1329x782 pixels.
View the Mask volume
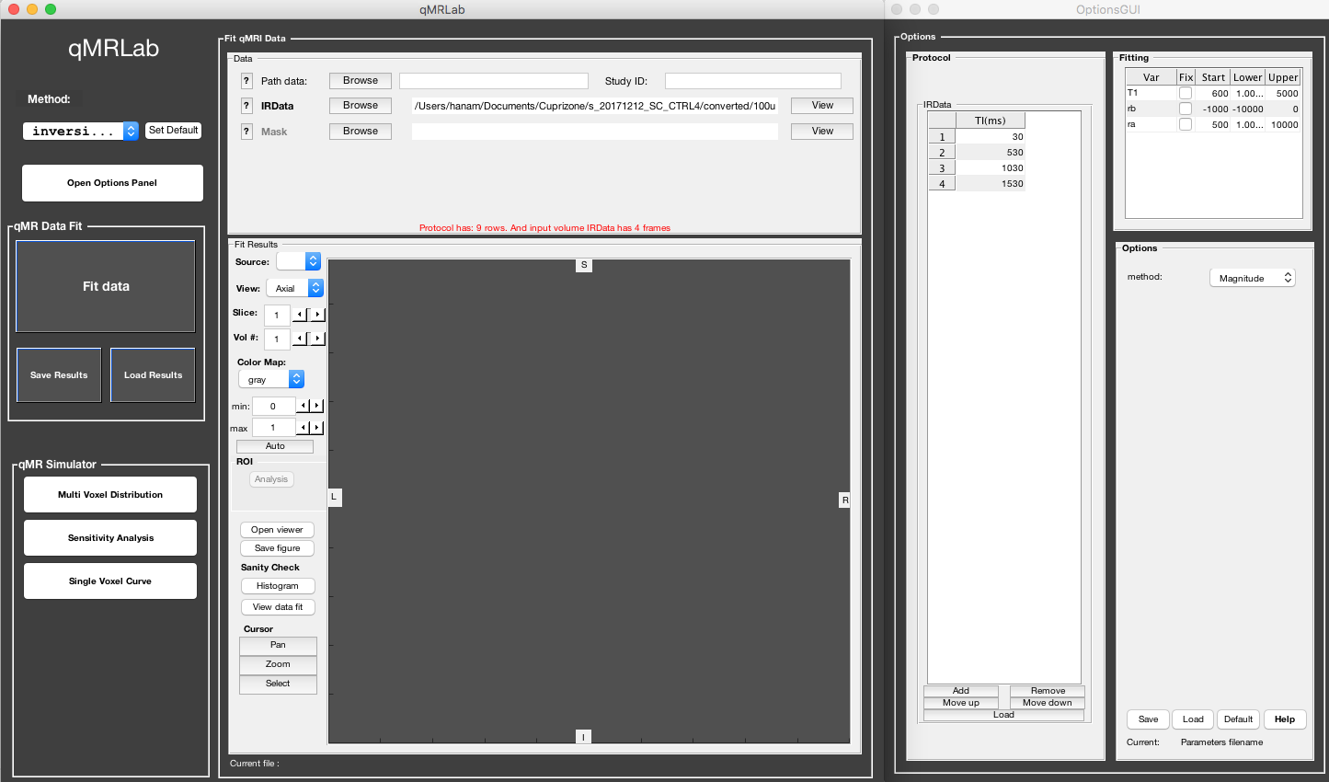point(822,132)
